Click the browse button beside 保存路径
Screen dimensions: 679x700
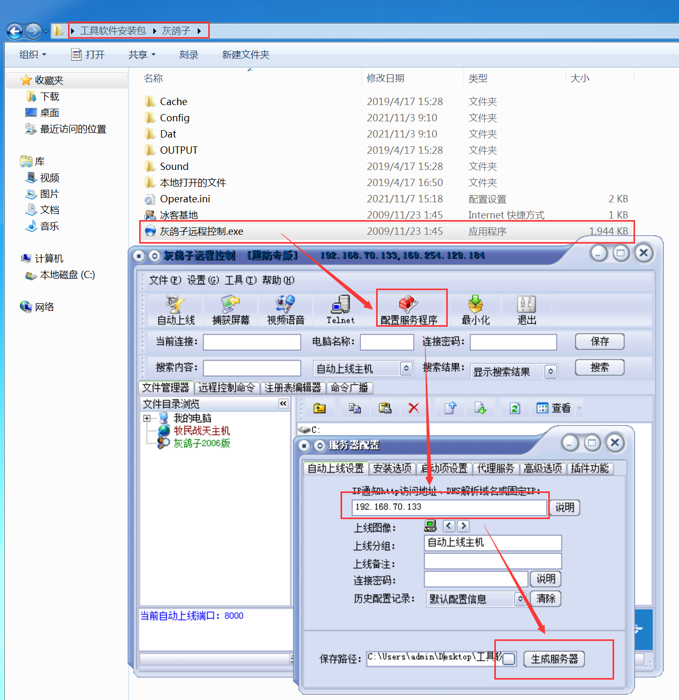[x=509, y=659]
